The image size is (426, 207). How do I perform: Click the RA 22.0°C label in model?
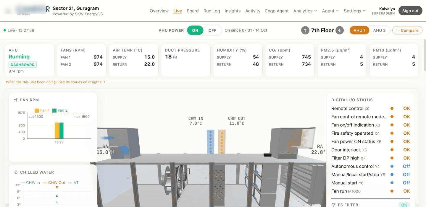click(318, 149)
